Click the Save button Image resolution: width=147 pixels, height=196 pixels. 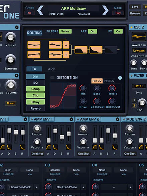coord(135,7)
